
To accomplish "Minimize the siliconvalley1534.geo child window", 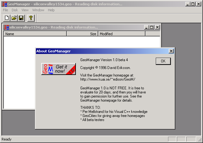I will 146,27.
